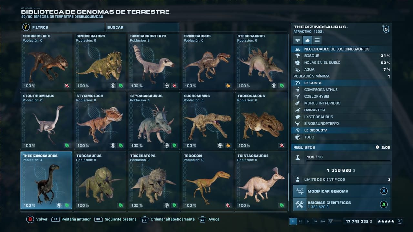
Task: Click the Suchomimus fish diet icon
Action: pos(228,146)
